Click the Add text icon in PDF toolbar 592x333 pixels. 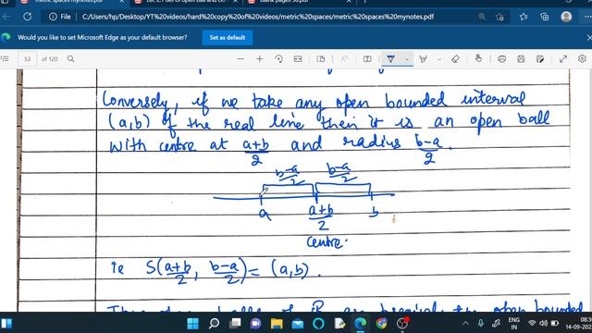(367, 59)
